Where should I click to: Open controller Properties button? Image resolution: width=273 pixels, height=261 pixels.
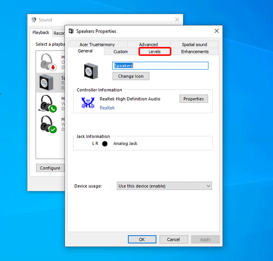tap(194, 99)
